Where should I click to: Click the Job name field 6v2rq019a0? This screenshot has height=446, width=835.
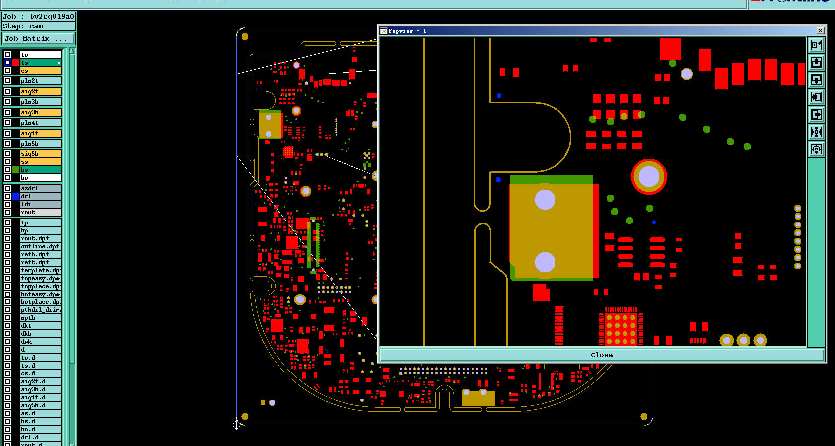tap(39, 16)
